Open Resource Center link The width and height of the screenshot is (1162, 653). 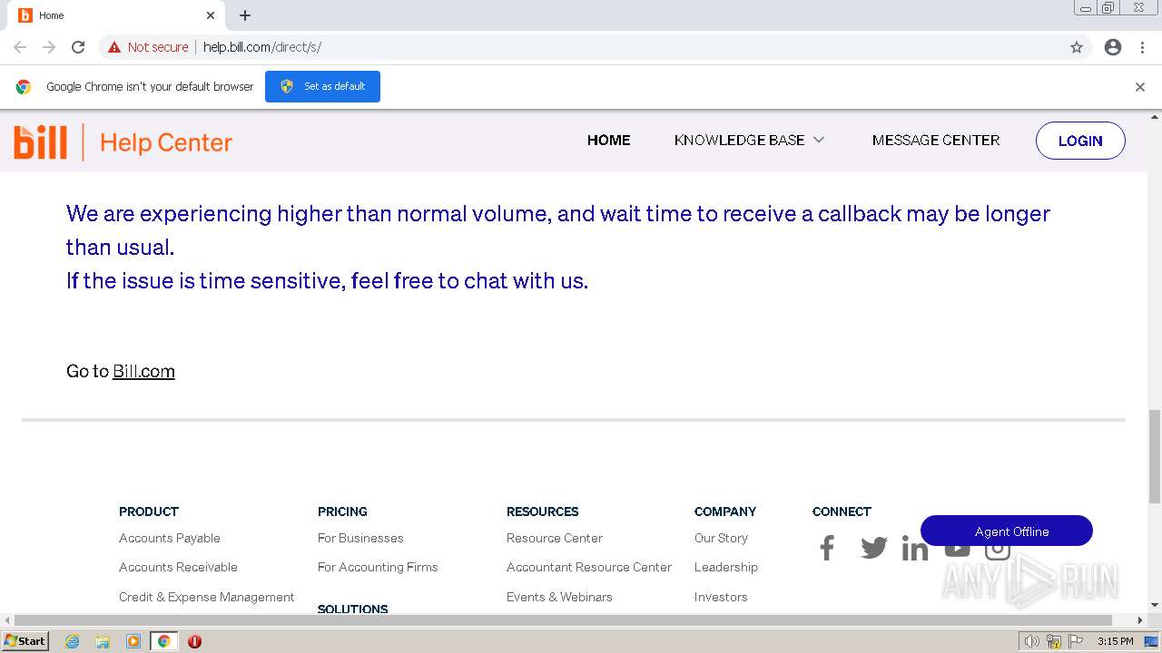click(x=555, y=538)
